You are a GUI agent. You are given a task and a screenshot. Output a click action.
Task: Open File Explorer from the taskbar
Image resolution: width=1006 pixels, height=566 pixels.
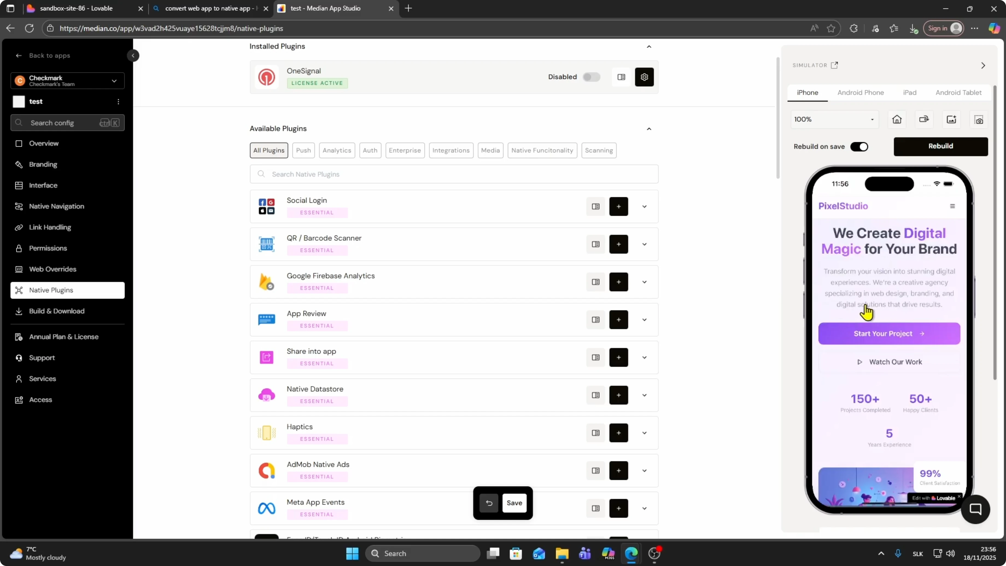tap(562, 553)
